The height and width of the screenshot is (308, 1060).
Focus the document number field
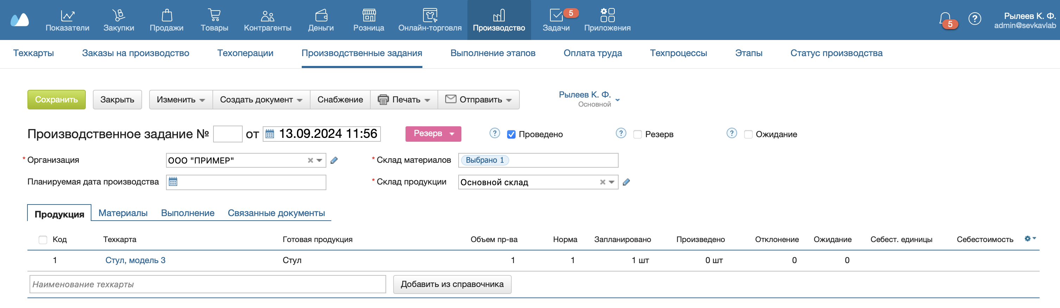click(x=228, y=134)
